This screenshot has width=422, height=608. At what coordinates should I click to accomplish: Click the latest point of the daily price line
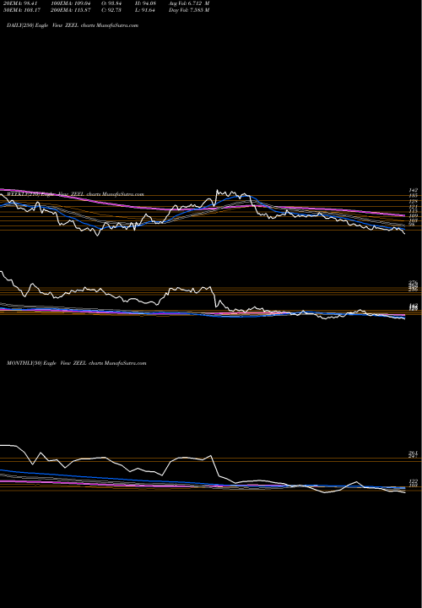(x=405, y=234)
